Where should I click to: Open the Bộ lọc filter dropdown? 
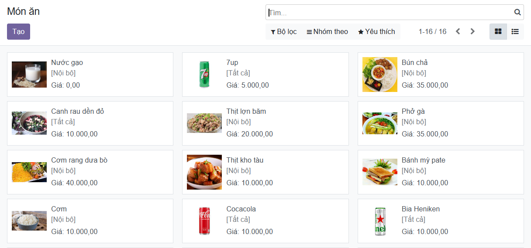284,31
